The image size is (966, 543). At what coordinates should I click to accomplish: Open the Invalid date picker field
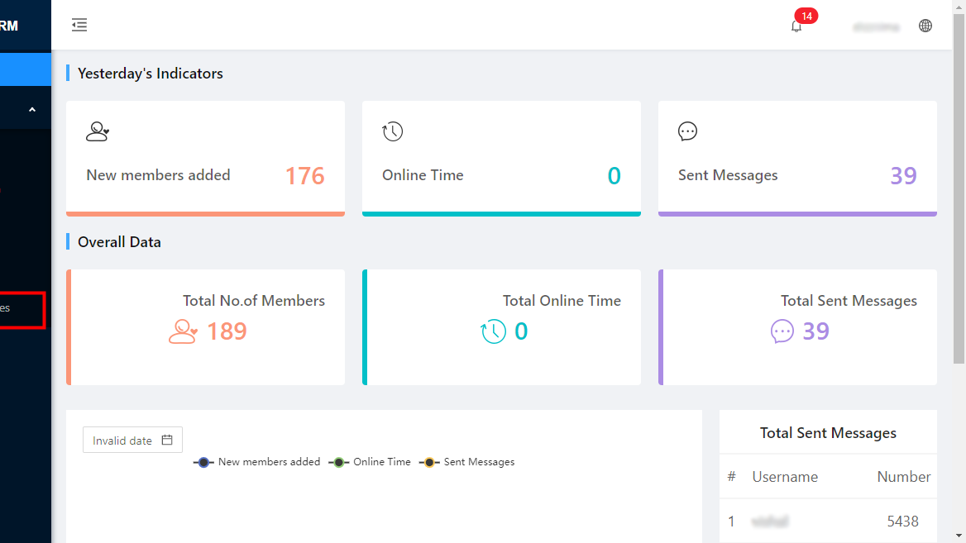pos(123,441)
